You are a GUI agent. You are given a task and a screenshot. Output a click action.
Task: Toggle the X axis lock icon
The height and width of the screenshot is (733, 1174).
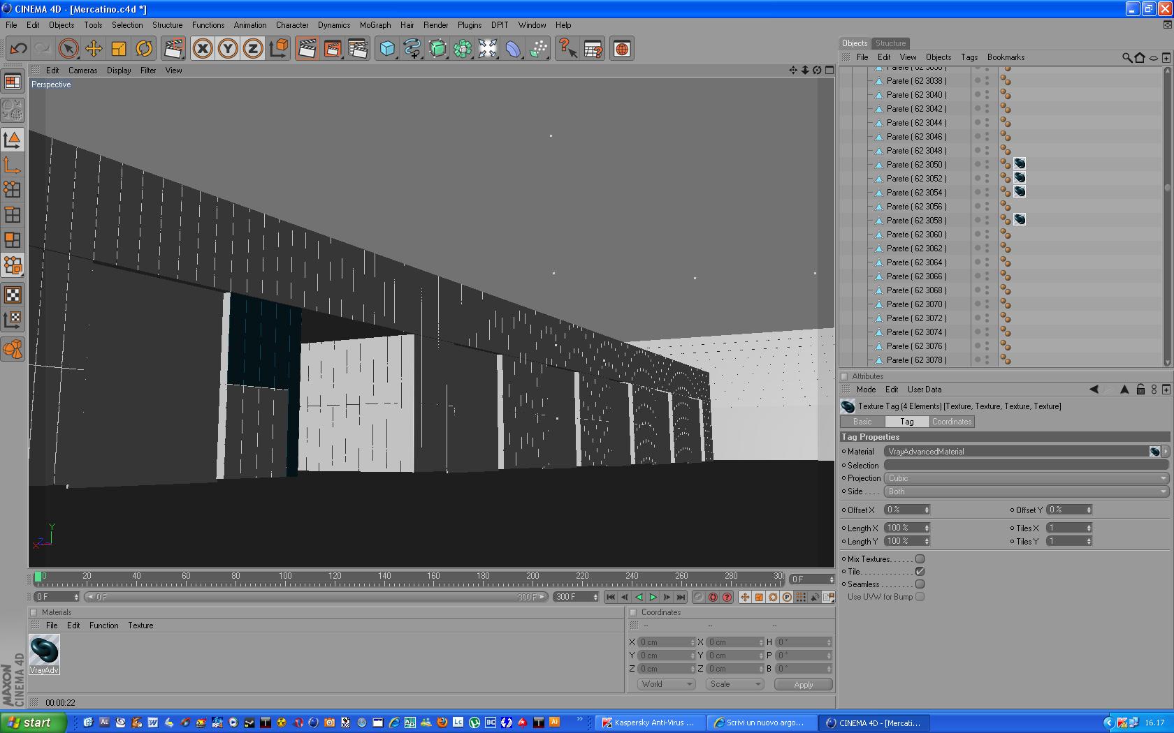(203, 49)
